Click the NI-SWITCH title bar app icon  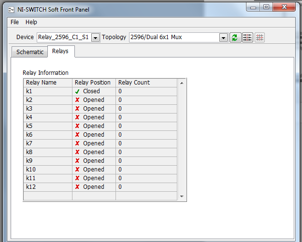[x=11, y=10]
